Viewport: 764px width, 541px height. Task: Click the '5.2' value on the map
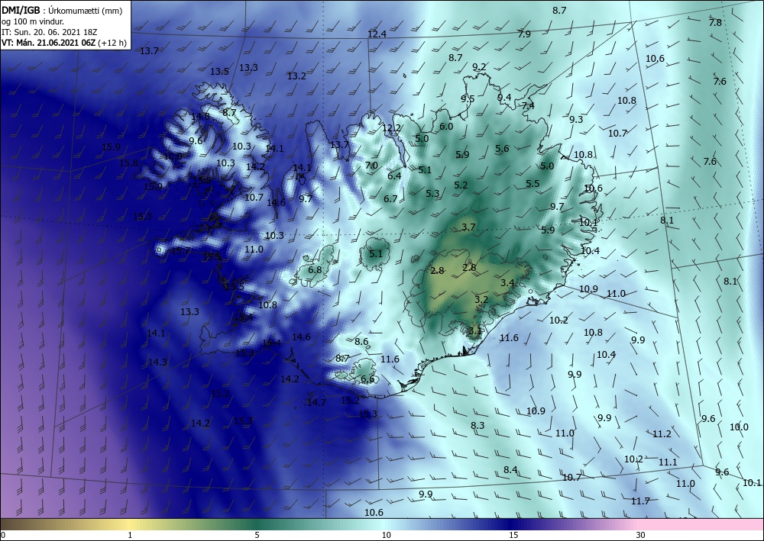point(461,185)
